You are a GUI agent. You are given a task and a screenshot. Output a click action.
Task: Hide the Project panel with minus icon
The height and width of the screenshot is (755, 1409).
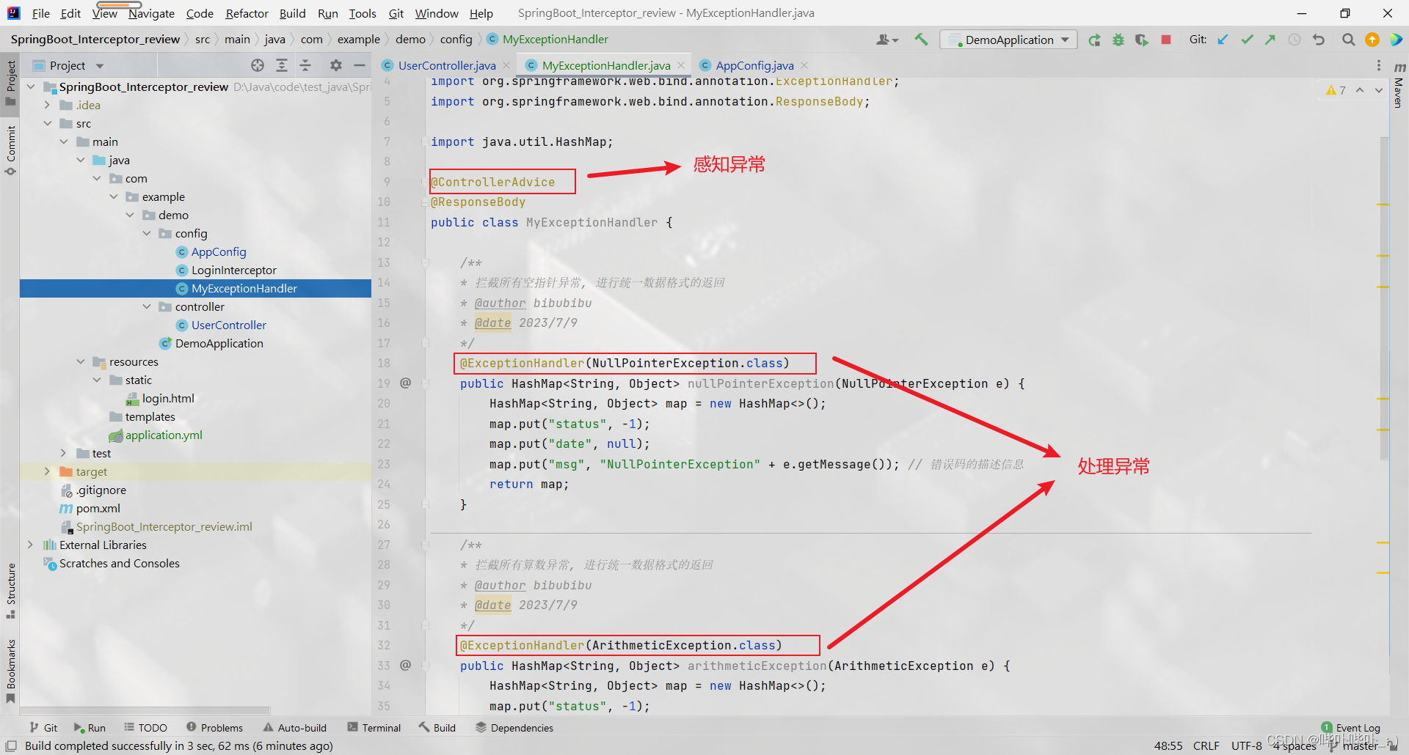point(360,65)
